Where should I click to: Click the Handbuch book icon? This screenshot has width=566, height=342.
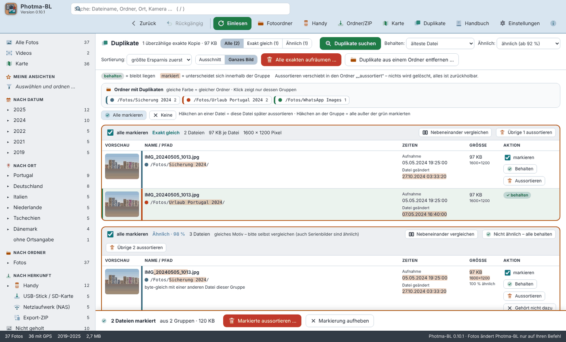(x=459, y=23)
